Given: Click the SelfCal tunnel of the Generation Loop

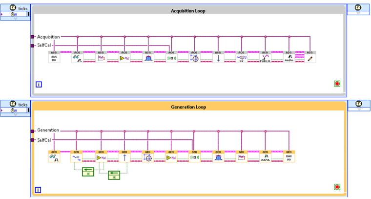Looking at the screenshot, I should coord(32,140).
